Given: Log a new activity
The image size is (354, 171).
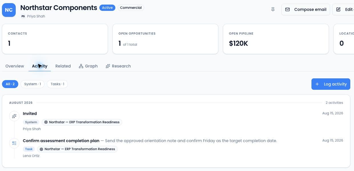Looking at the screenshot, I should point(331,84).
